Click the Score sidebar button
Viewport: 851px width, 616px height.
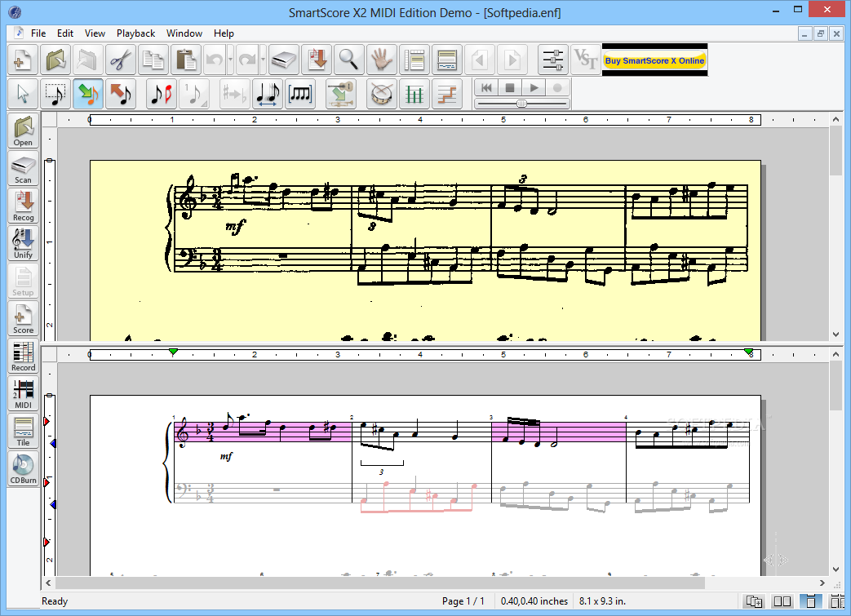[23, 318]
